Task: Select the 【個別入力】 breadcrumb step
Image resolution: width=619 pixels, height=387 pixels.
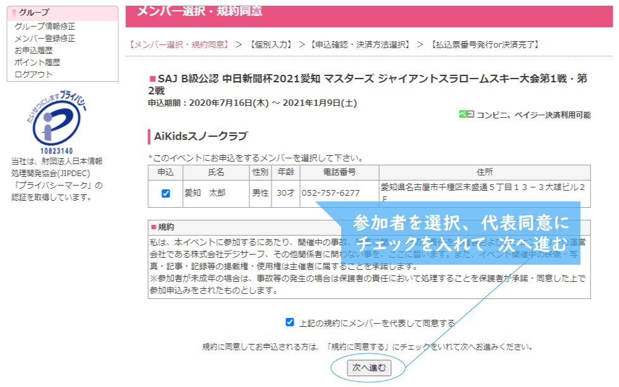Action: (270, 45)
